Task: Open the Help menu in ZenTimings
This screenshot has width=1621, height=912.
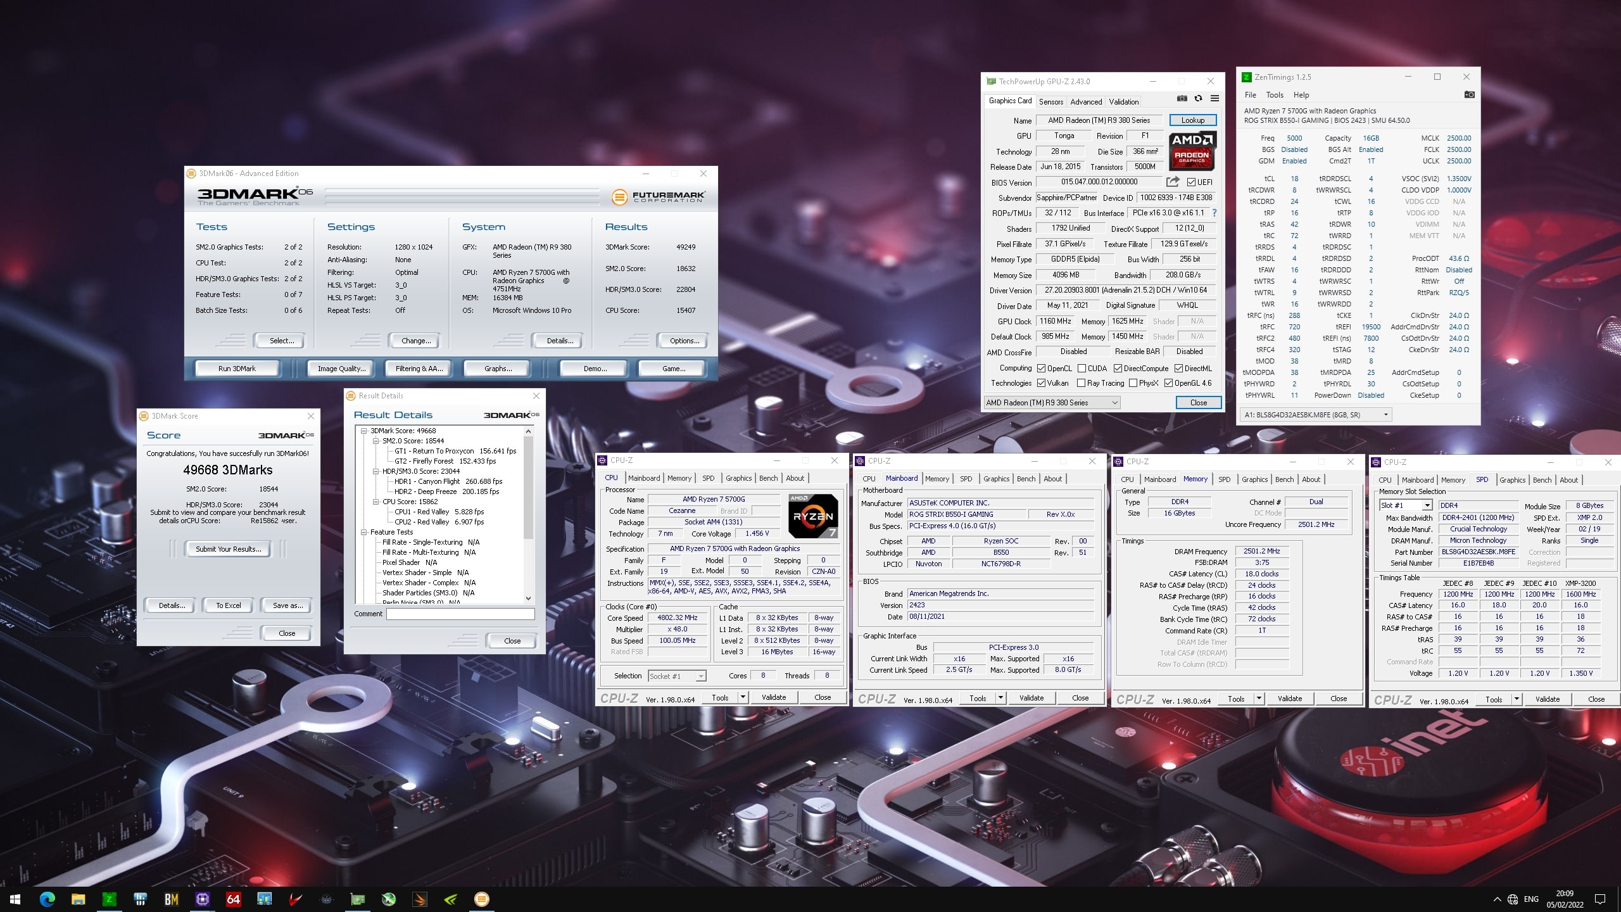Action: click(x=1301, y=95)
